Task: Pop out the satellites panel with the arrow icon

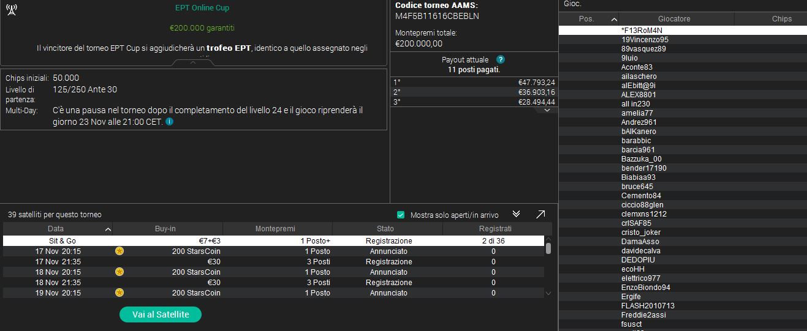Action: [540, 214]
